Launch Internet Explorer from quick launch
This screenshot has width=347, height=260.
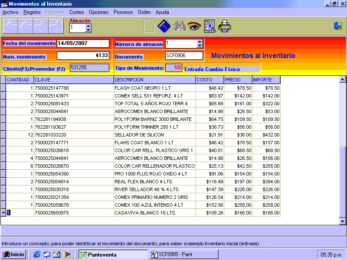pyautogui.click(x=37, y=254)
